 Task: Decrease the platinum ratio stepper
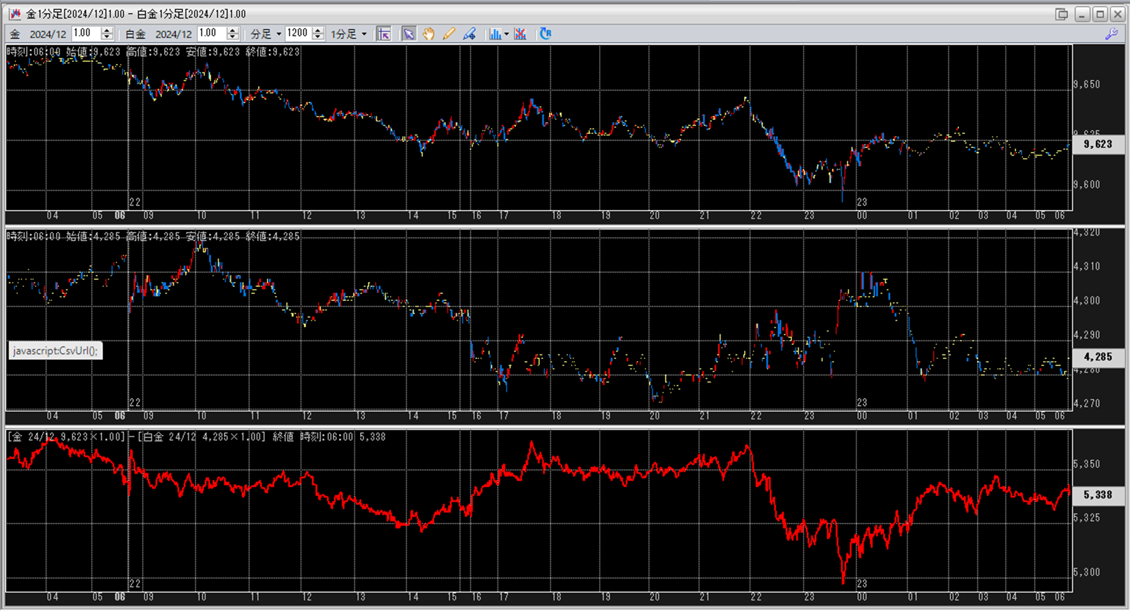233,37
